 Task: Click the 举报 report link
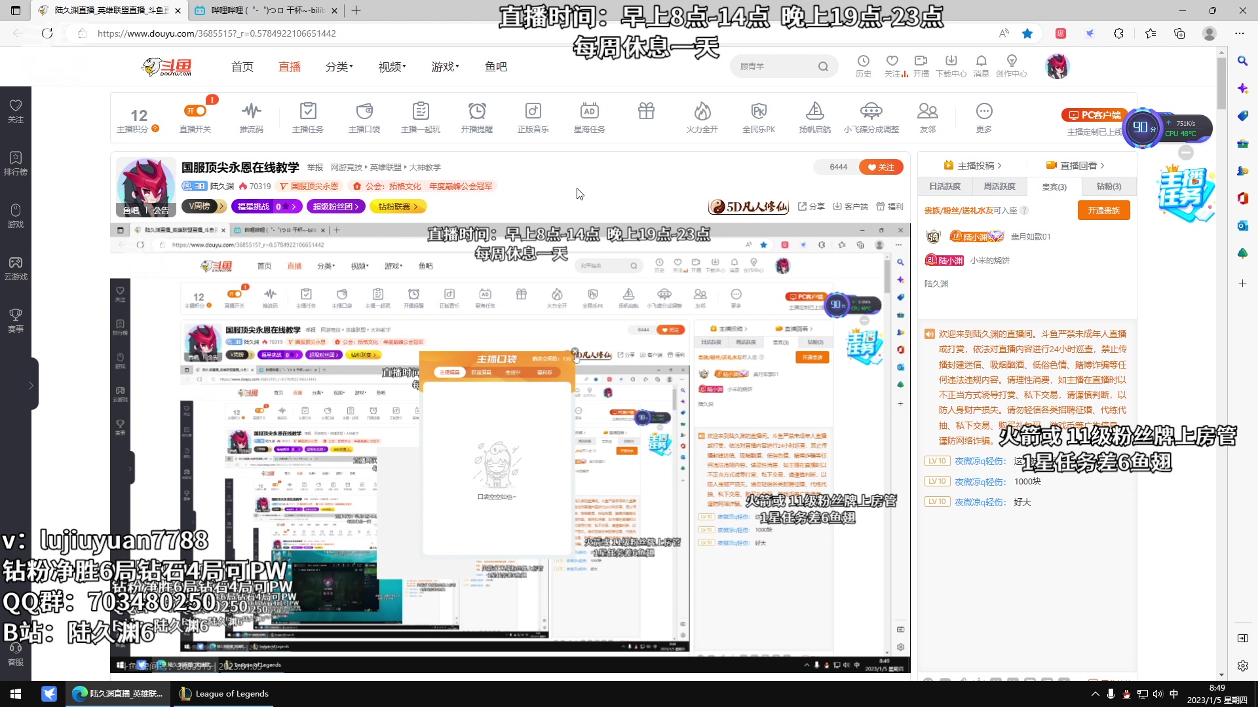pos(315,168)
